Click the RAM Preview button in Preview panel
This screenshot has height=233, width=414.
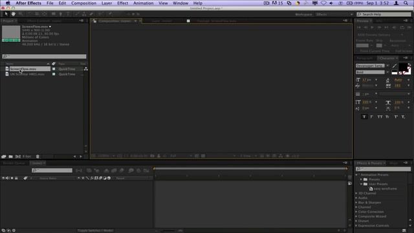click(x=409, y=27)
